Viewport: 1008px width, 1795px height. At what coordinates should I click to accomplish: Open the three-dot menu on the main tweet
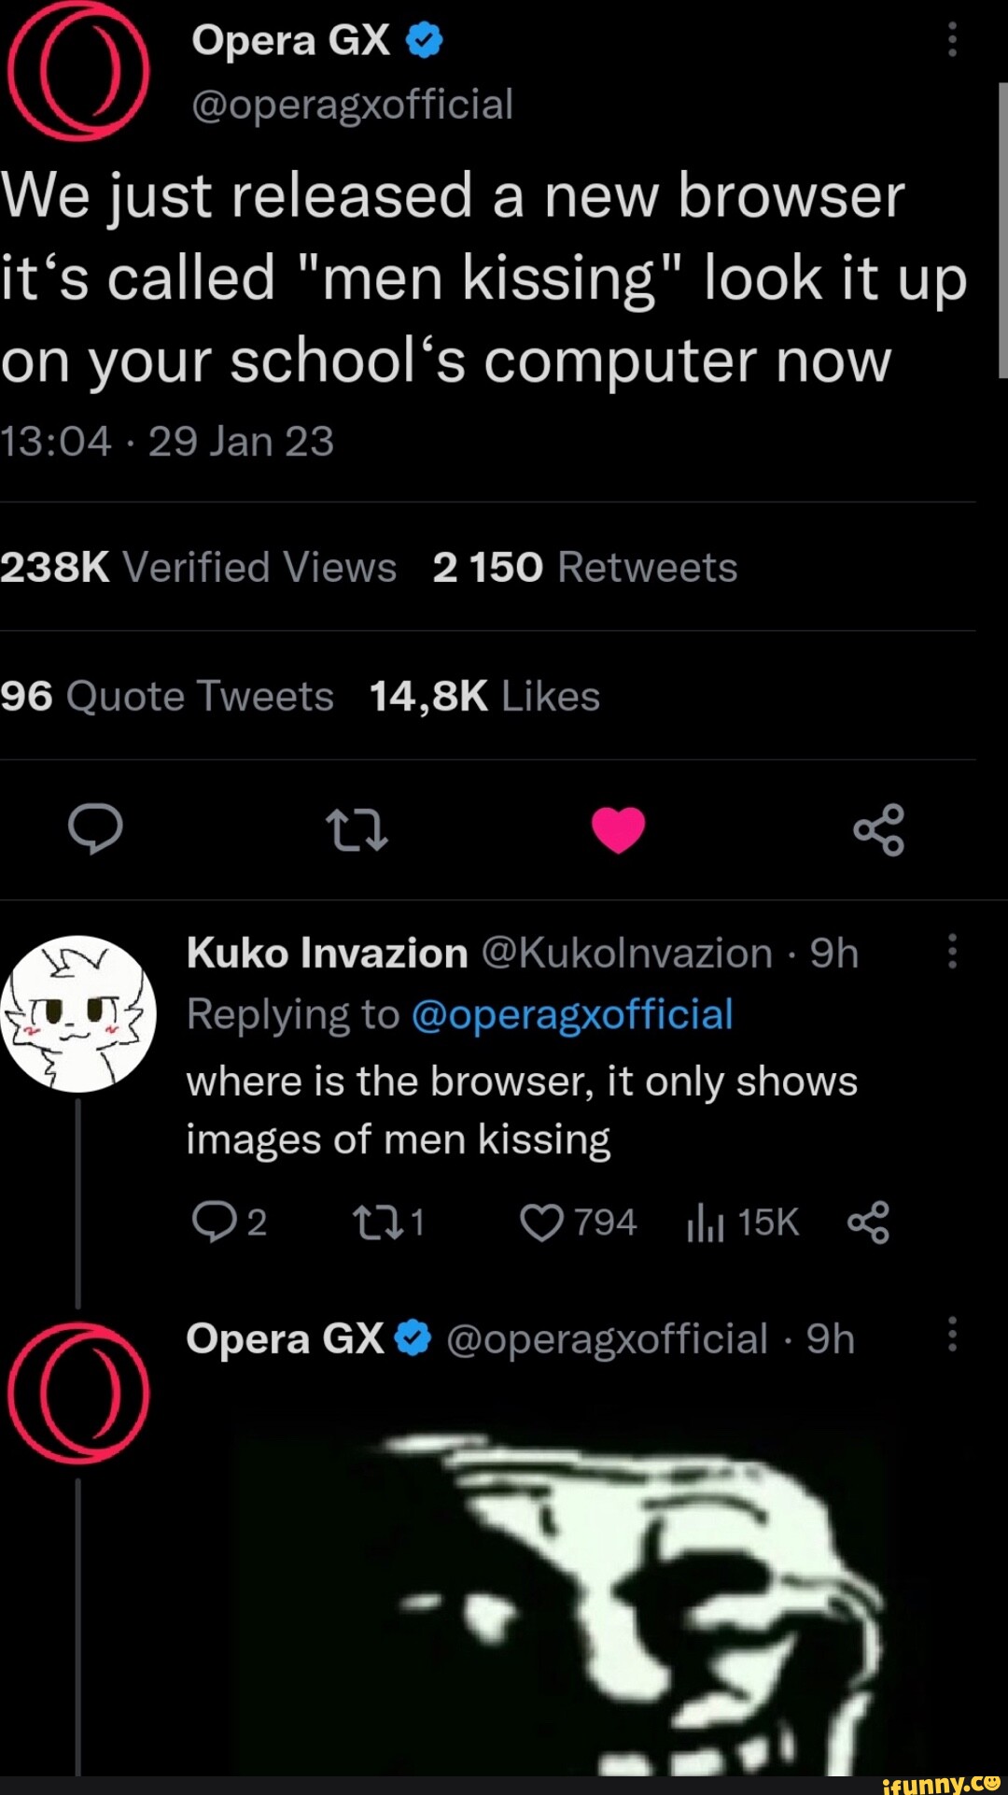(952, 37)
